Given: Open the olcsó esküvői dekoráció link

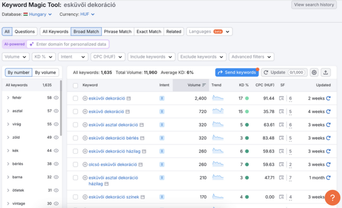Looking at the screenshot, I should 113,165.
